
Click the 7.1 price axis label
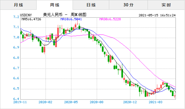pyautogui.click(x=16, y=27)
